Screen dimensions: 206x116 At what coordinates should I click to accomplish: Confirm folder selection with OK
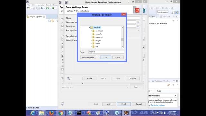click(x=106, y=57)
